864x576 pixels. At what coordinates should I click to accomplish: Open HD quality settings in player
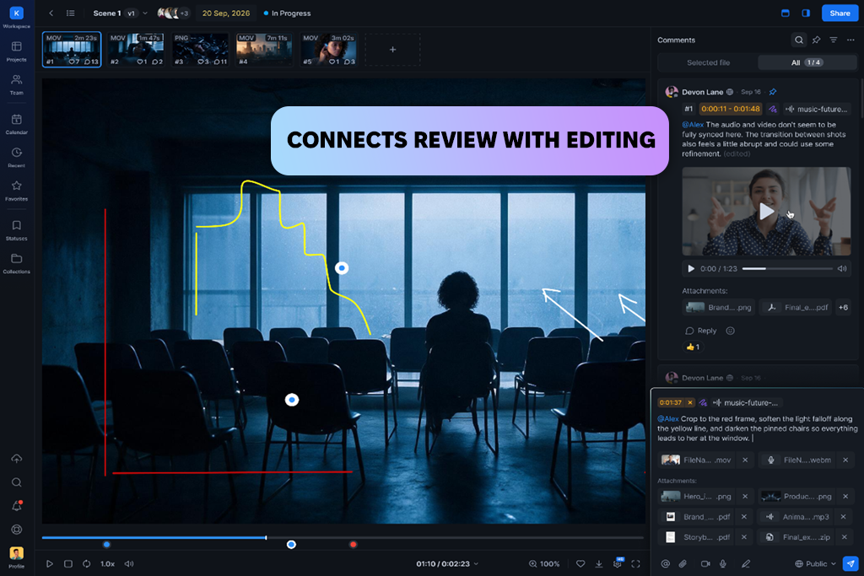[617, 563]
